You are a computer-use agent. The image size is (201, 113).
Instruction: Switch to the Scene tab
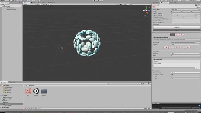(x=26, y=3)
